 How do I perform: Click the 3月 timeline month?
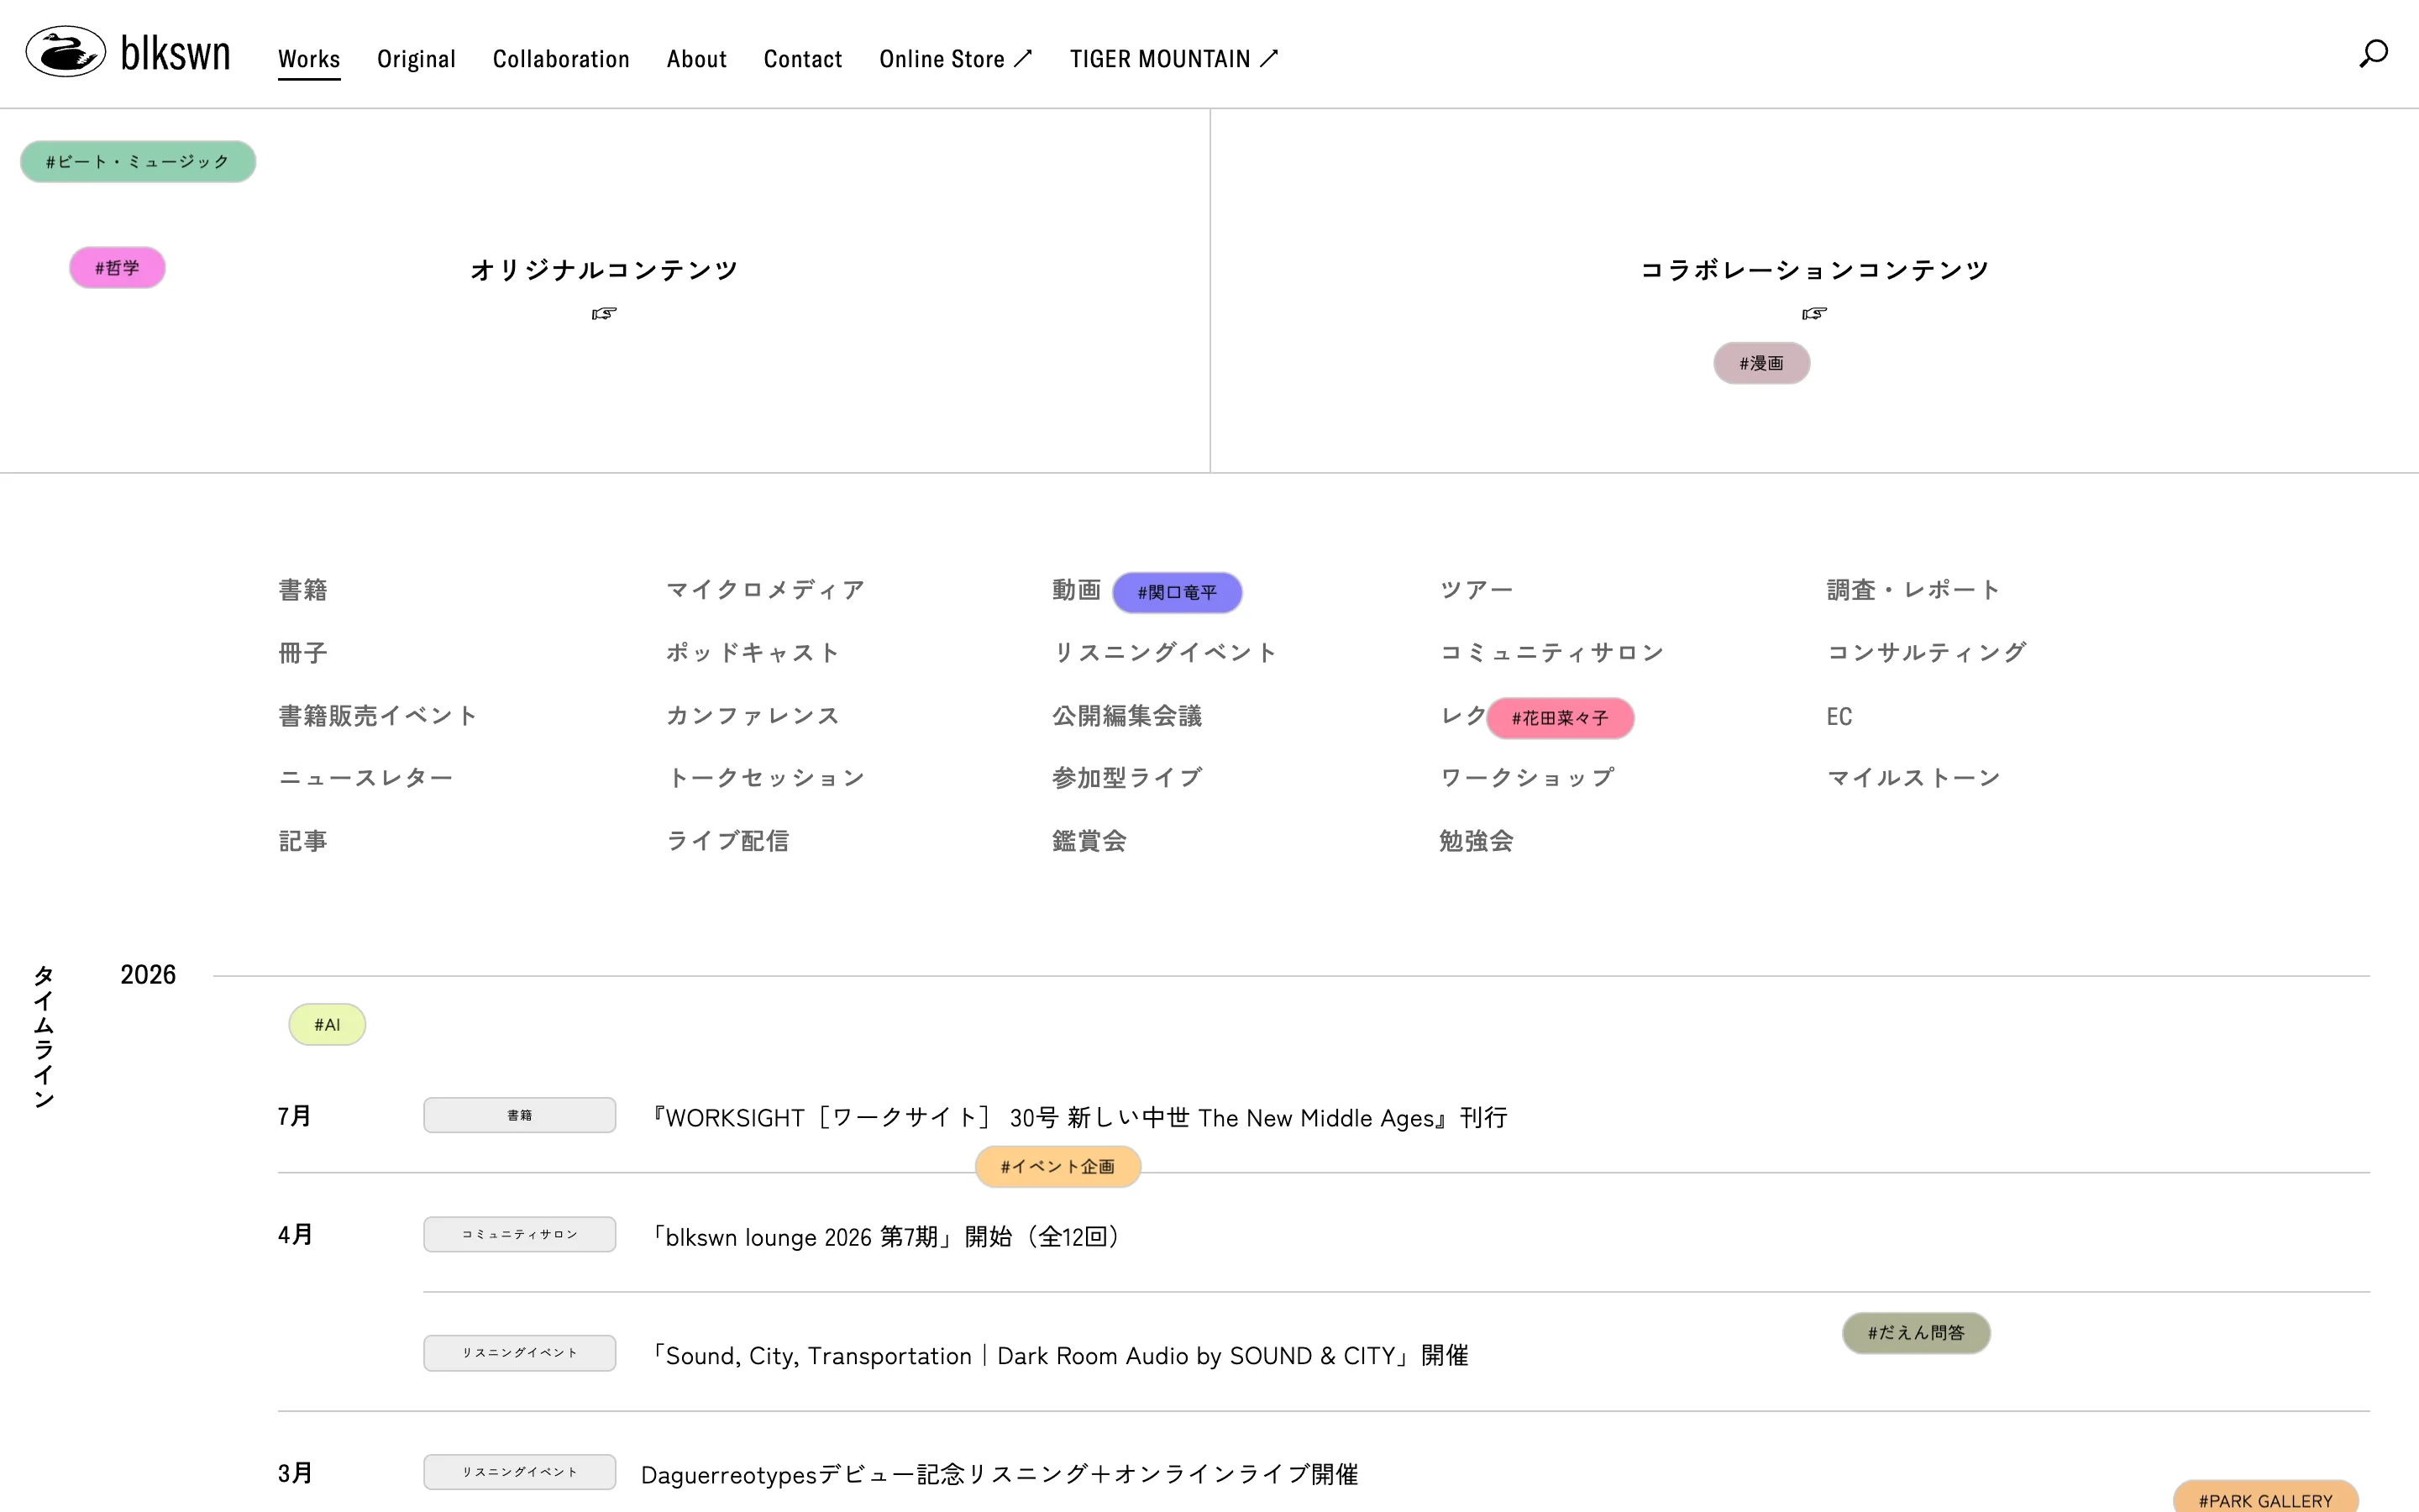[x=296, y=1474]
